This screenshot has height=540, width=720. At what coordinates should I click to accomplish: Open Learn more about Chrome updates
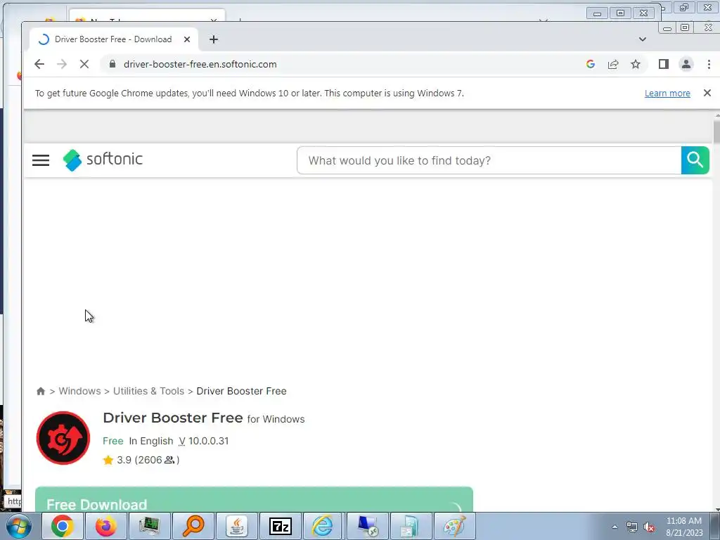tap(667, 94)
